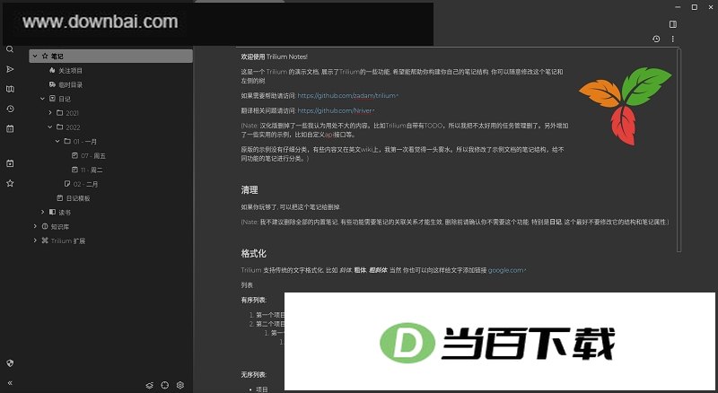Minimize the Trilium window
The image size is (718, 393).
pos(678,7)
